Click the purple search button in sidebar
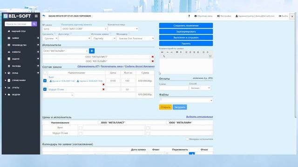Screen dimensions: 298x167 pos(34,24)
